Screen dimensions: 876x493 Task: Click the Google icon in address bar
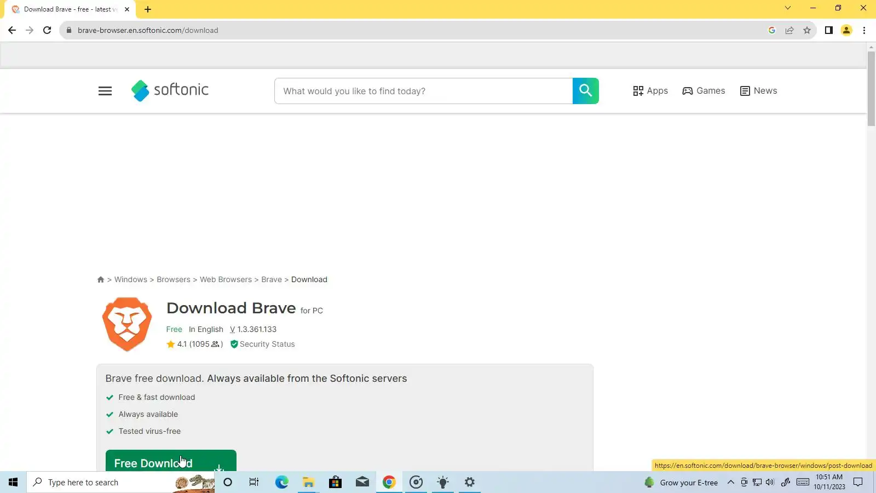(772, 30)
